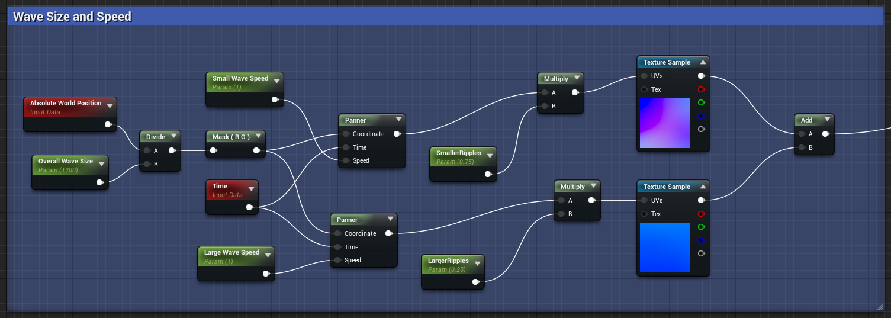Select the Add node's A input pin
Screen dimensions: 891x318
(x=802, y=134)
